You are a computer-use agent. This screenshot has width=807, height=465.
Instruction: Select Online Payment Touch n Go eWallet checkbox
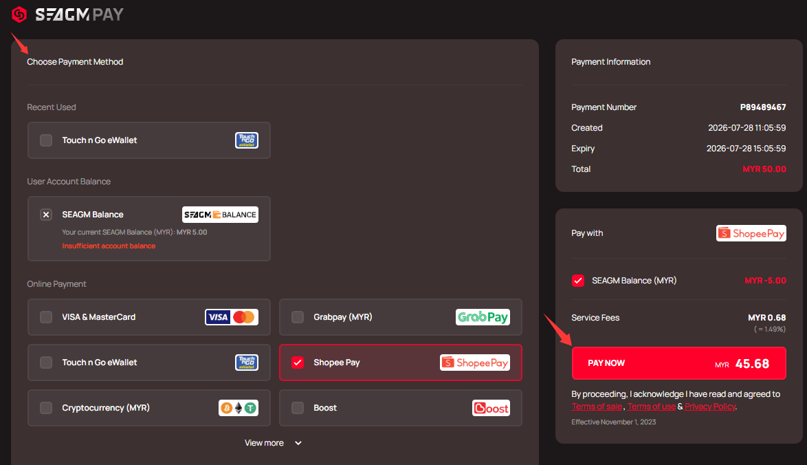[46, 363]
